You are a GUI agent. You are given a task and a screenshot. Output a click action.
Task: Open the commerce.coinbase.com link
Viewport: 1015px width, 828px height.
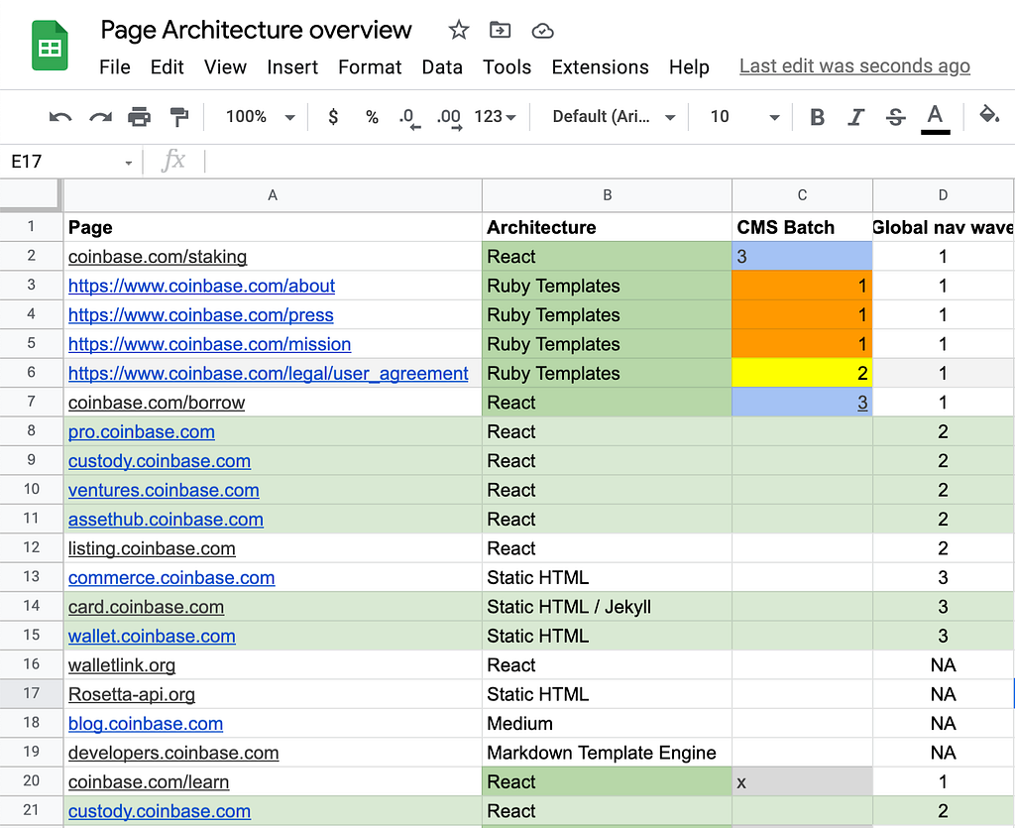tap(171, 577)
